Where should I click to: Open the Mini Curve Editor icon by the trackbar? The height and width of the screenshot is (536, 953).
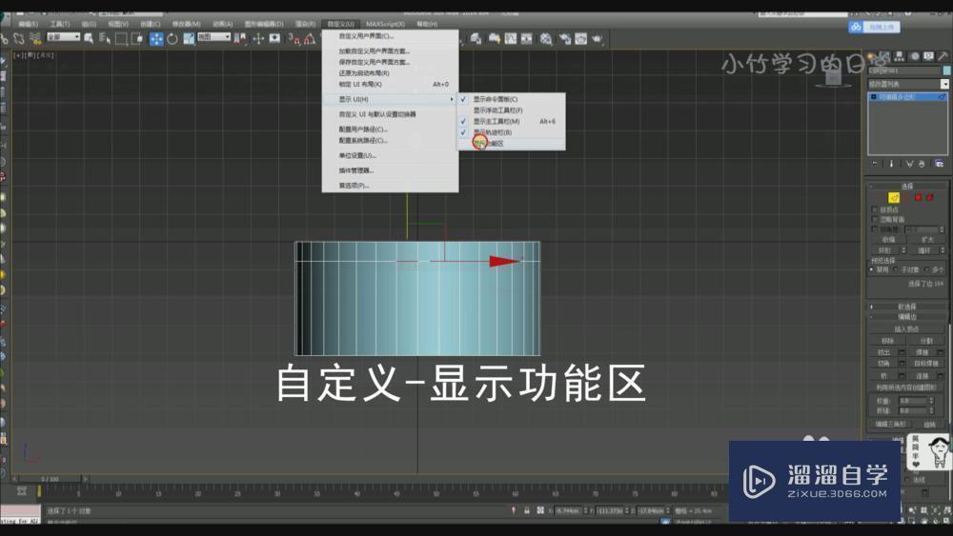coord(22,491)
